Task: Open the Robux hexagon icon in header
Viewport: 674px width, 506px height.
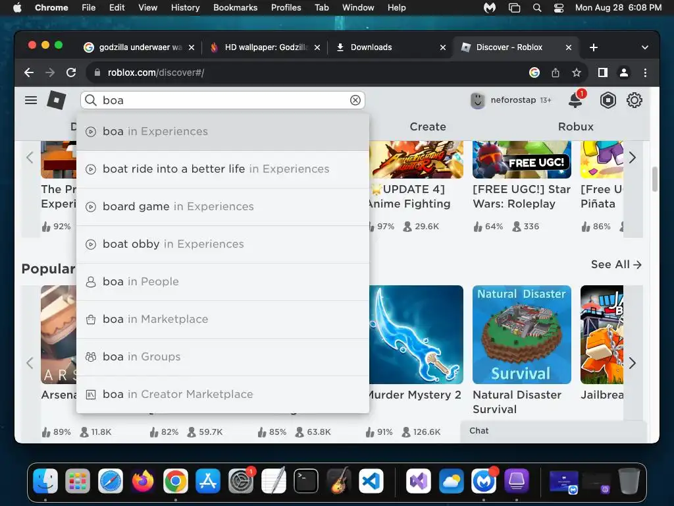Action: point(608,100)
